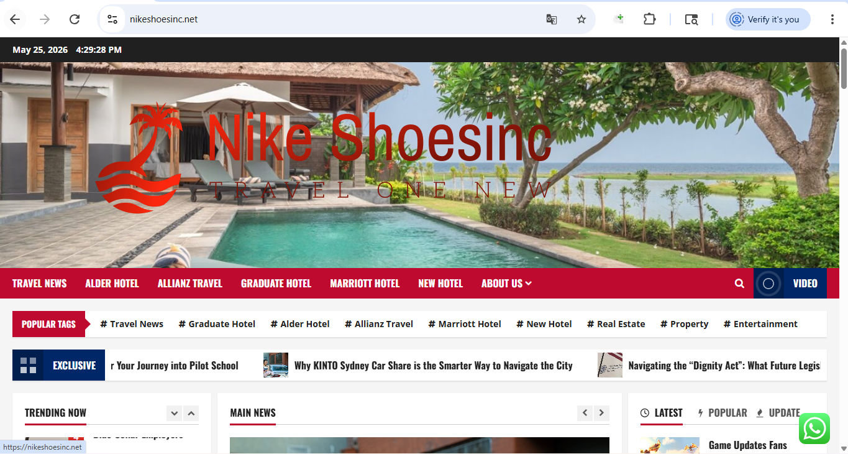The height and width of the screenshot is (454, 848).
Task: Click the Video button
Action: point(790,284)
